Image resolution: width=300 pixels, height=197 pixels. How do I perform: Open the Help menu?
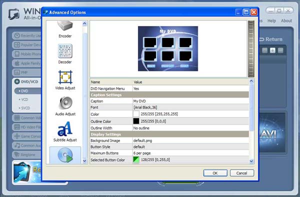coord(271,20)
